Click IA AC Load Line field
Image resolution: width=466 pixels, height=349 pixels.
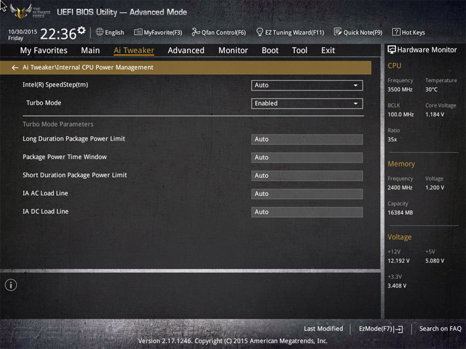pyautogui.click(x=307, y=194)
